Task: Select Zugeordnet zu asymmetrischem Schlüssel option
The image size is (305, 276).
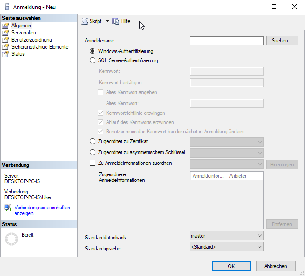Action: point(93,152)
